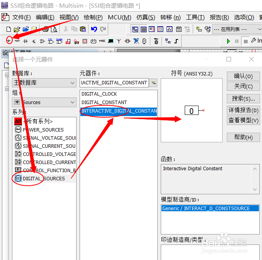Image resolution: width=262 pixels, height=260 pixels.
Task: Click the Copy icon
Action: tap(74, 29)
